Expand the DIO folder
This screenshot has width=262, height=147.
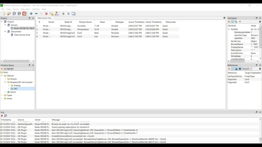pyautogui.click(x=9, y=89)
